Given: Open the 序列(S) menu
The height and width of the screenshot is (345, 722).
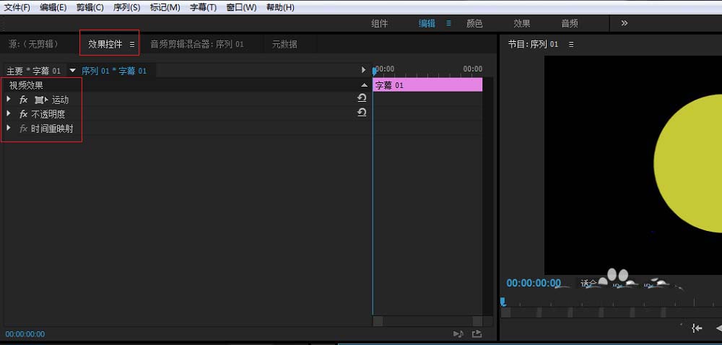Looking at the screenshot, I should (126, 7).
